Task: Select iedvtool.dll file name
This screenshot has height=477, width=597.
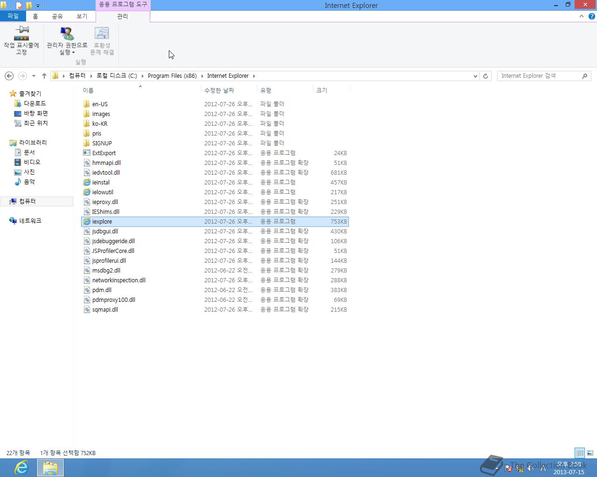Action: 106,172
